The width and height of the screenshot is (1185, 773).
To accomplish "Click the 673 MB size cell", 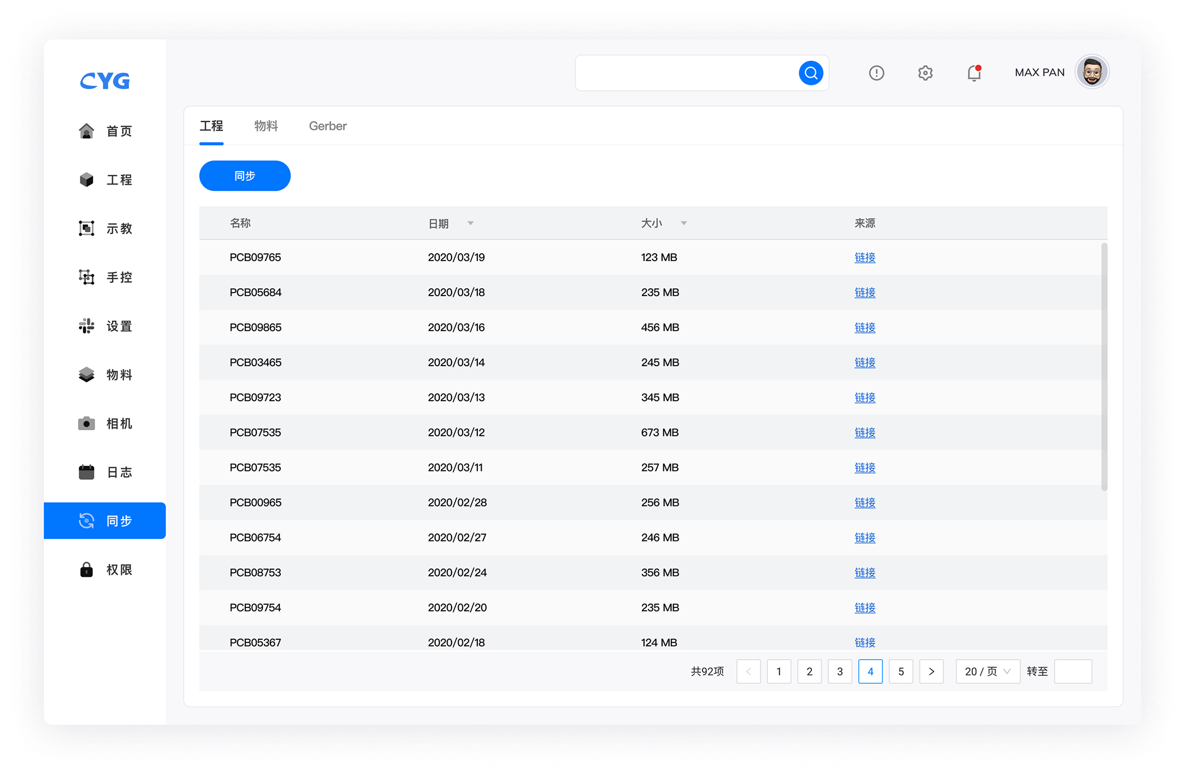I will (x=660, y=433).
